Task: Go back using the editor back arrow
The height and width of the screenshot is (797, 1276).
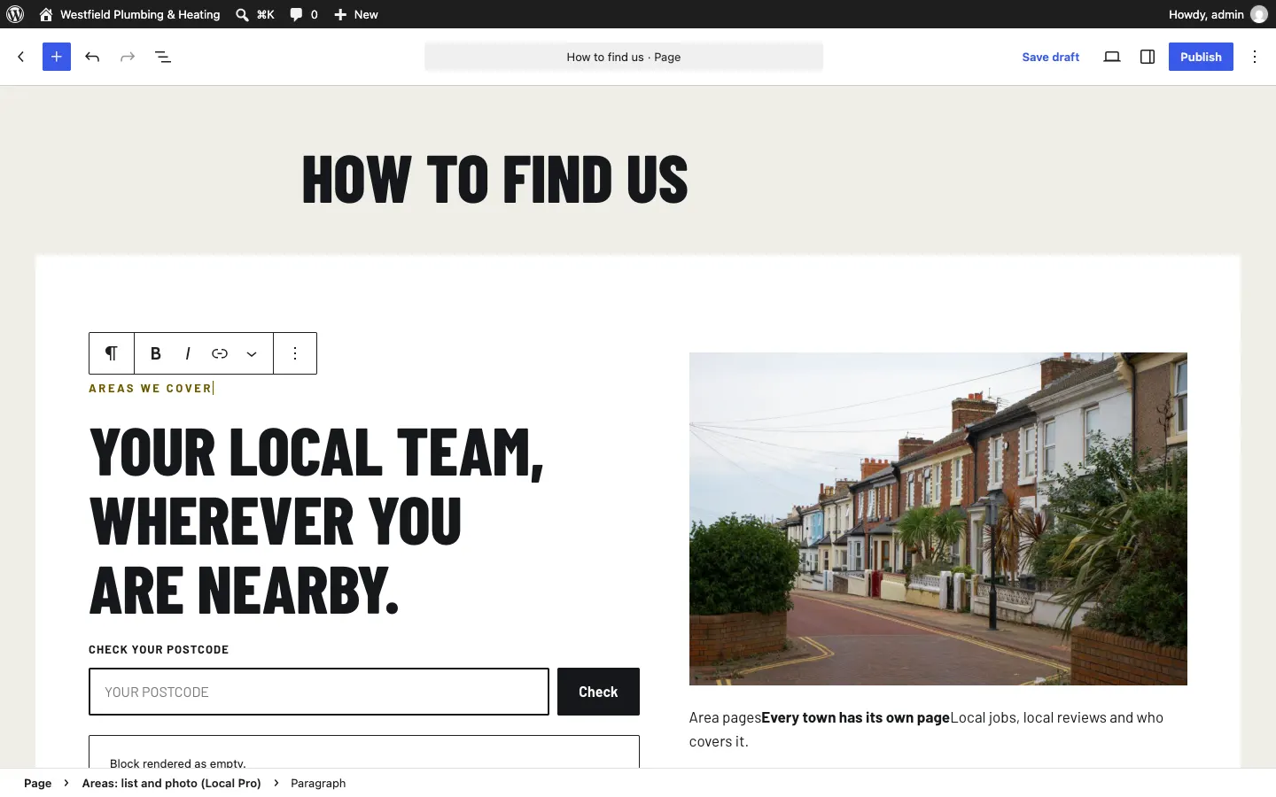Action: 21,57
